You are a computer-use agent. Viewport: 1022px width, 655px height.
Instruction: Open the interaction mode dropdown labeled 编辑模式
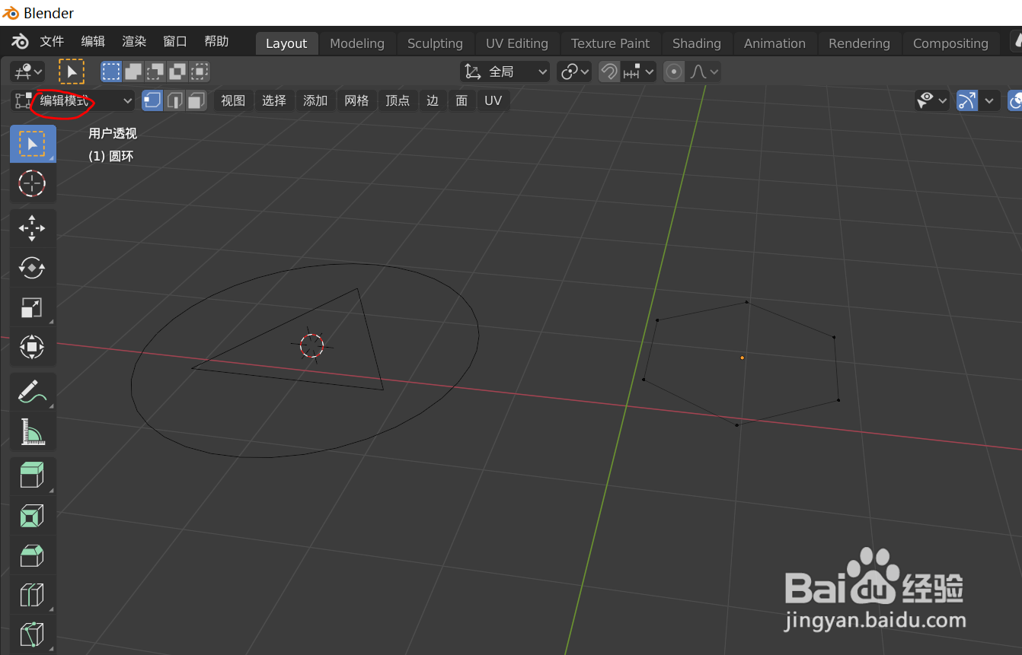click(72, 100)
